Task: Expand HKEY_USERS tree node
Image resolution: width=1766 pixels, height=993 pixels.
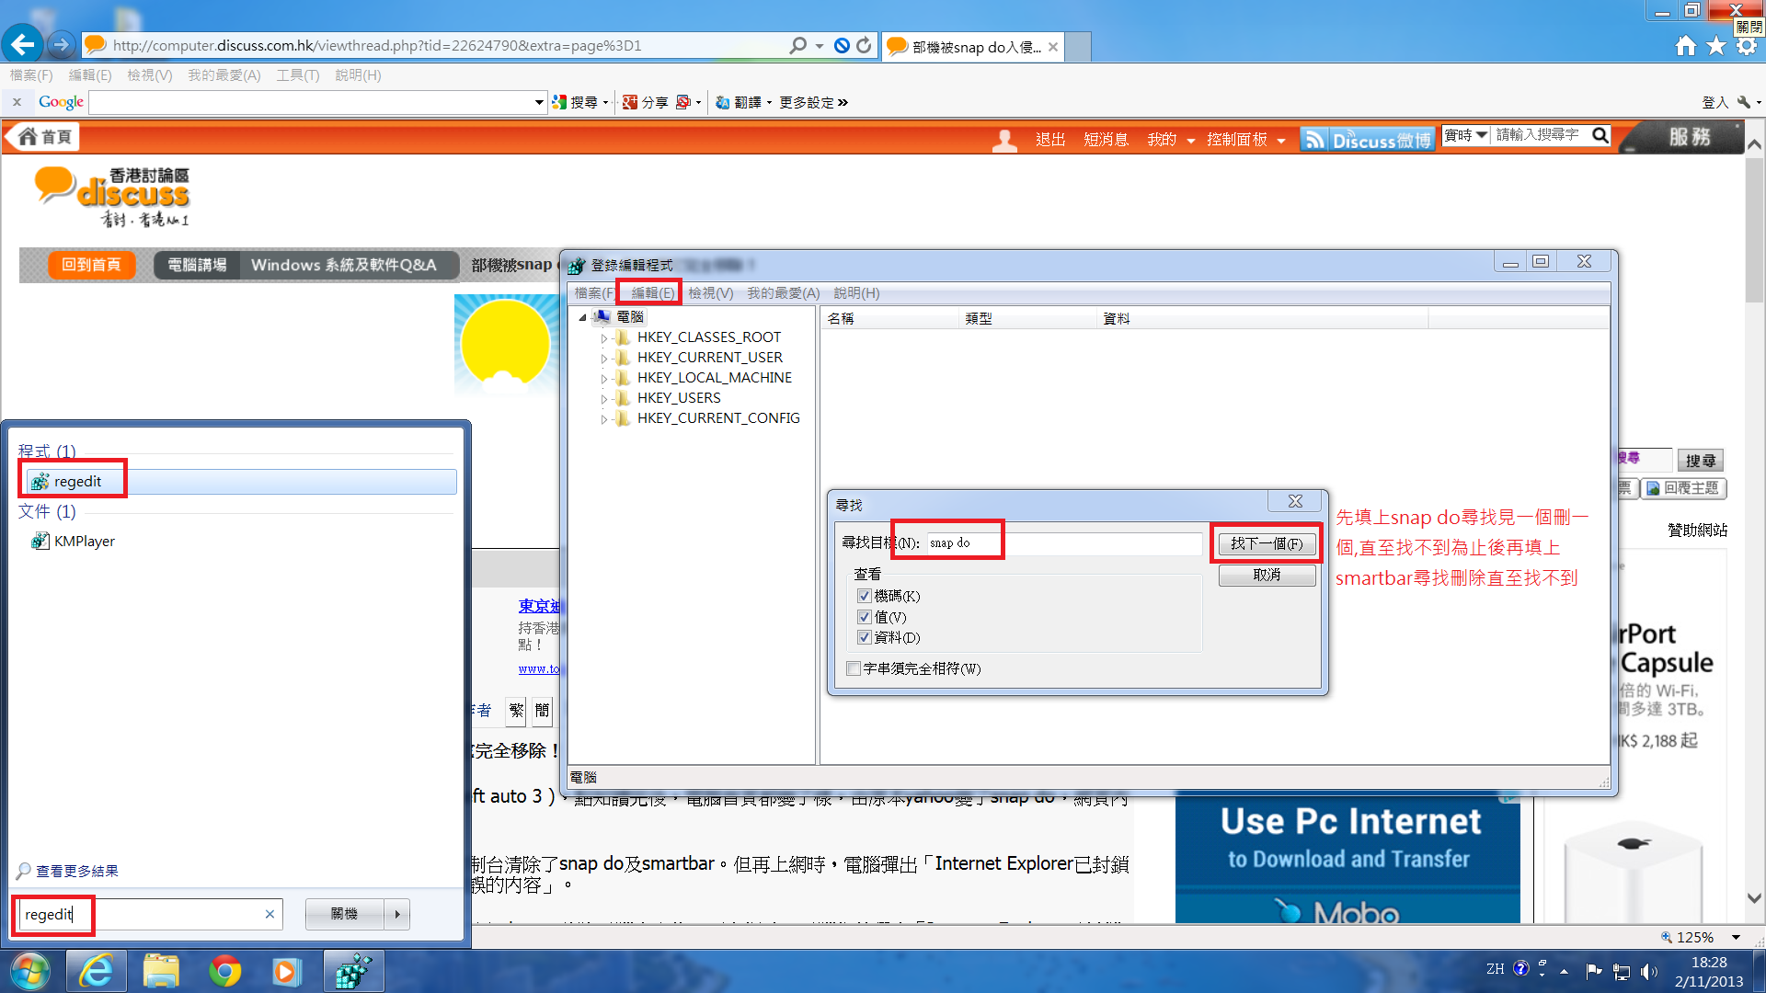Action: tap(604, 399)
